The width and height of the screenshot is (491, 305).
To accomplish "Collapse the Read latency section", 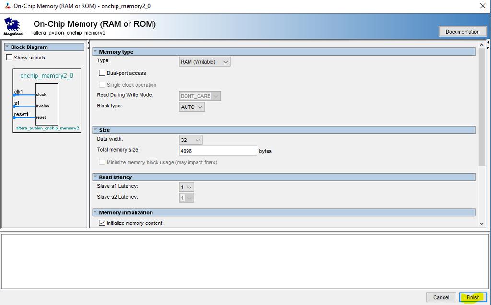I will pos(284,177).
